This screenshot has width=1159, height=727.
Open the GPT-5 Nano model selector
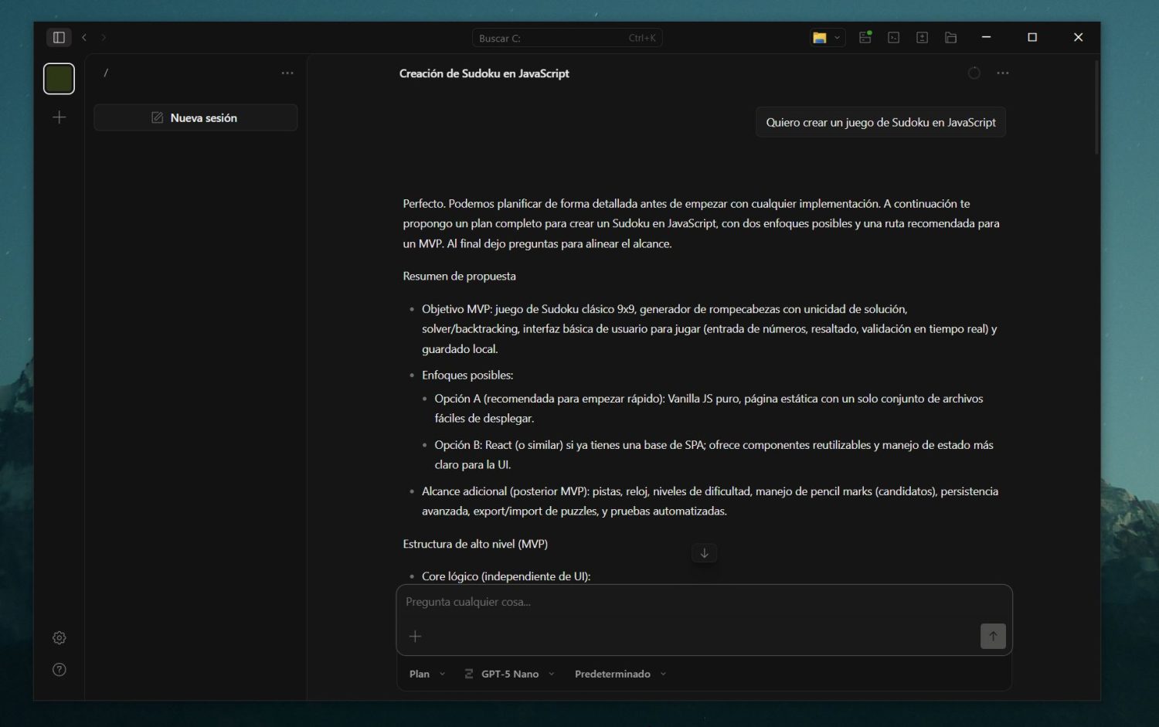[x=508, y=673]
